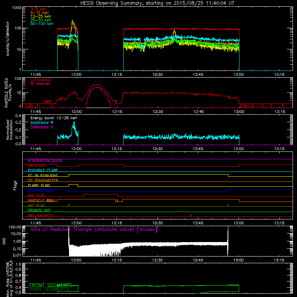Screen dimensions: 297x297
Task: Click the AAZ_FLAG label
Action: pos(36,206)
